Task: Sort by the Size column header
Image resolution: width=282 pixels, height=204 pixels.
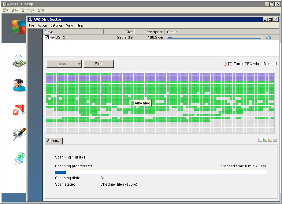Action: tap(119, 32)
